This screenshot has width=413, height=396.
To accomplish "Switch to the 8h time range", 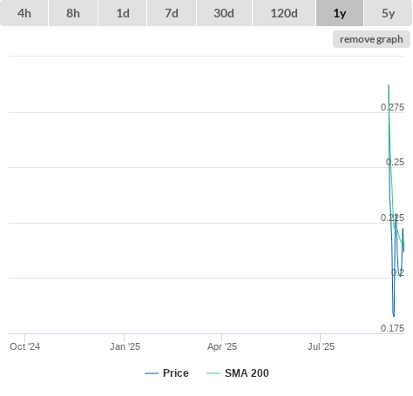I will coord(73,13).
